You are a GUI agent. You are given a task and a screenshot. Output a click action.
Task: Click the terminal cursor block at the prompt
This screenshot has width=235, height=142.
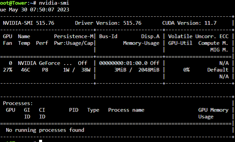coord(41,141)
